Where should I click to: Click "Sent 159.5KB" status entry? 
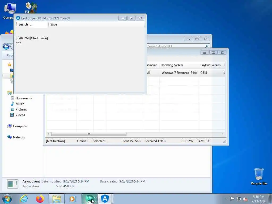click(x=131, y=141)
